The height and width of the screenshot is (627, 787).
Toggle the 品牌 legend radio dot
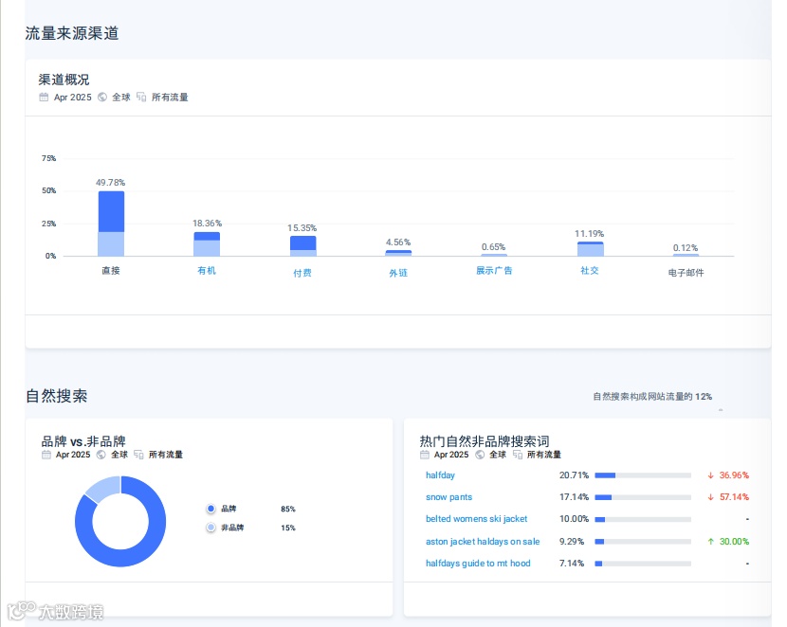210,509
